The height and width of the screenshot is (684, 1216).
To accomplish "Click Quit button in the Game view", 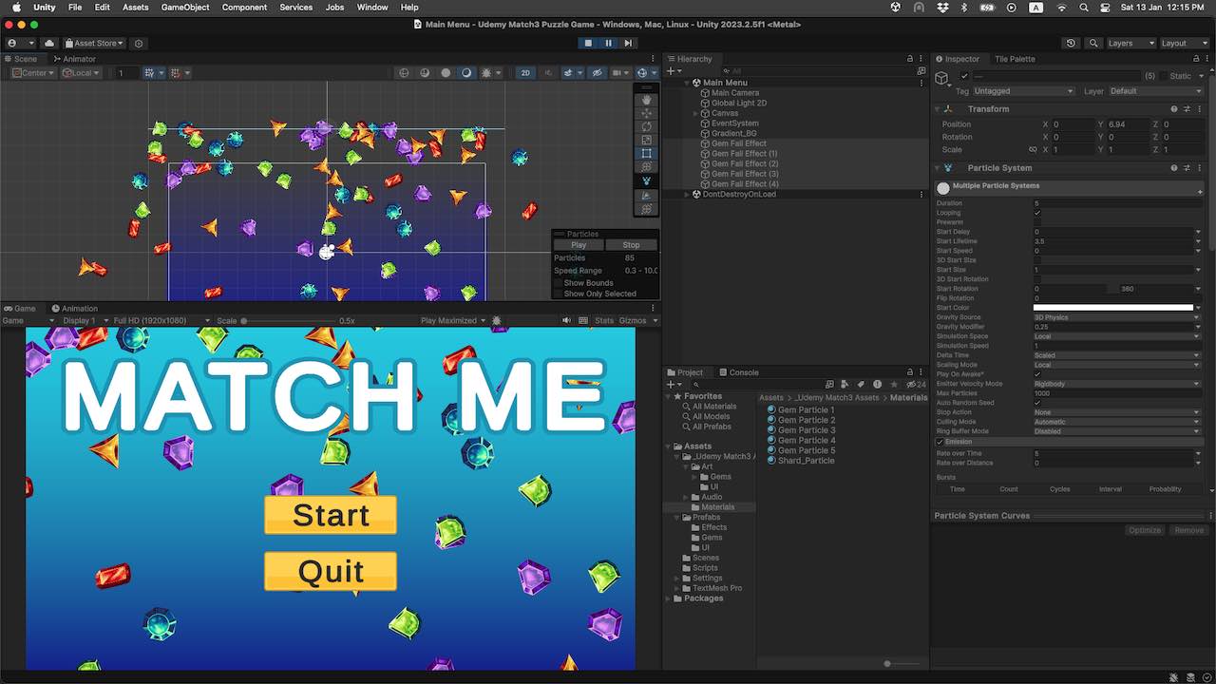I will point(331,571).
